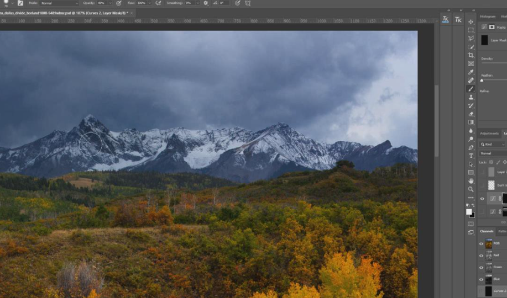Select the Eraser tool
507x298 pixels.
tap(471, 114)
